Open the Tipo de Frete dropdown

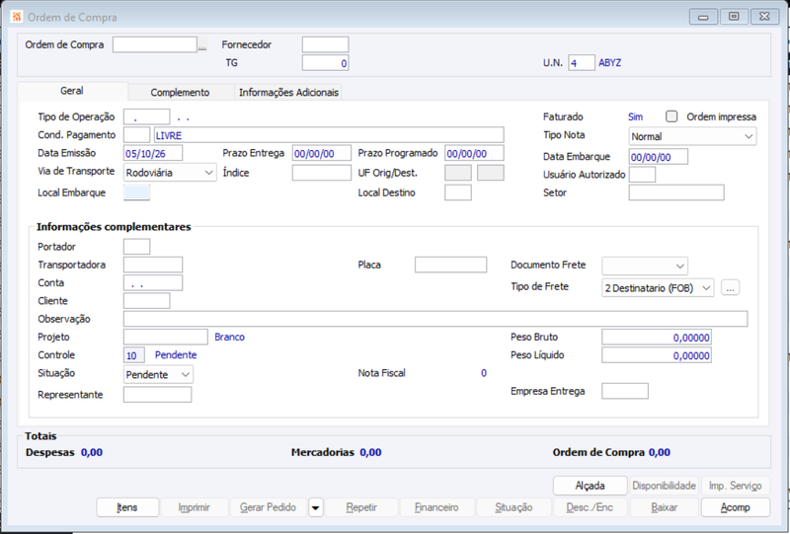[658, 287]
